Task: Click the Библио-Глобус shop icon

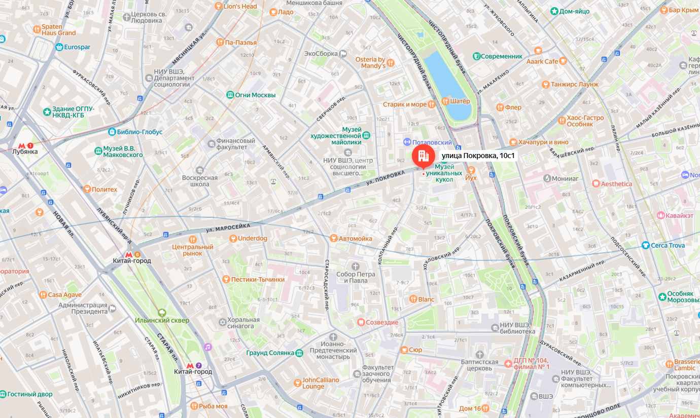Action: [x=112, y=132]
